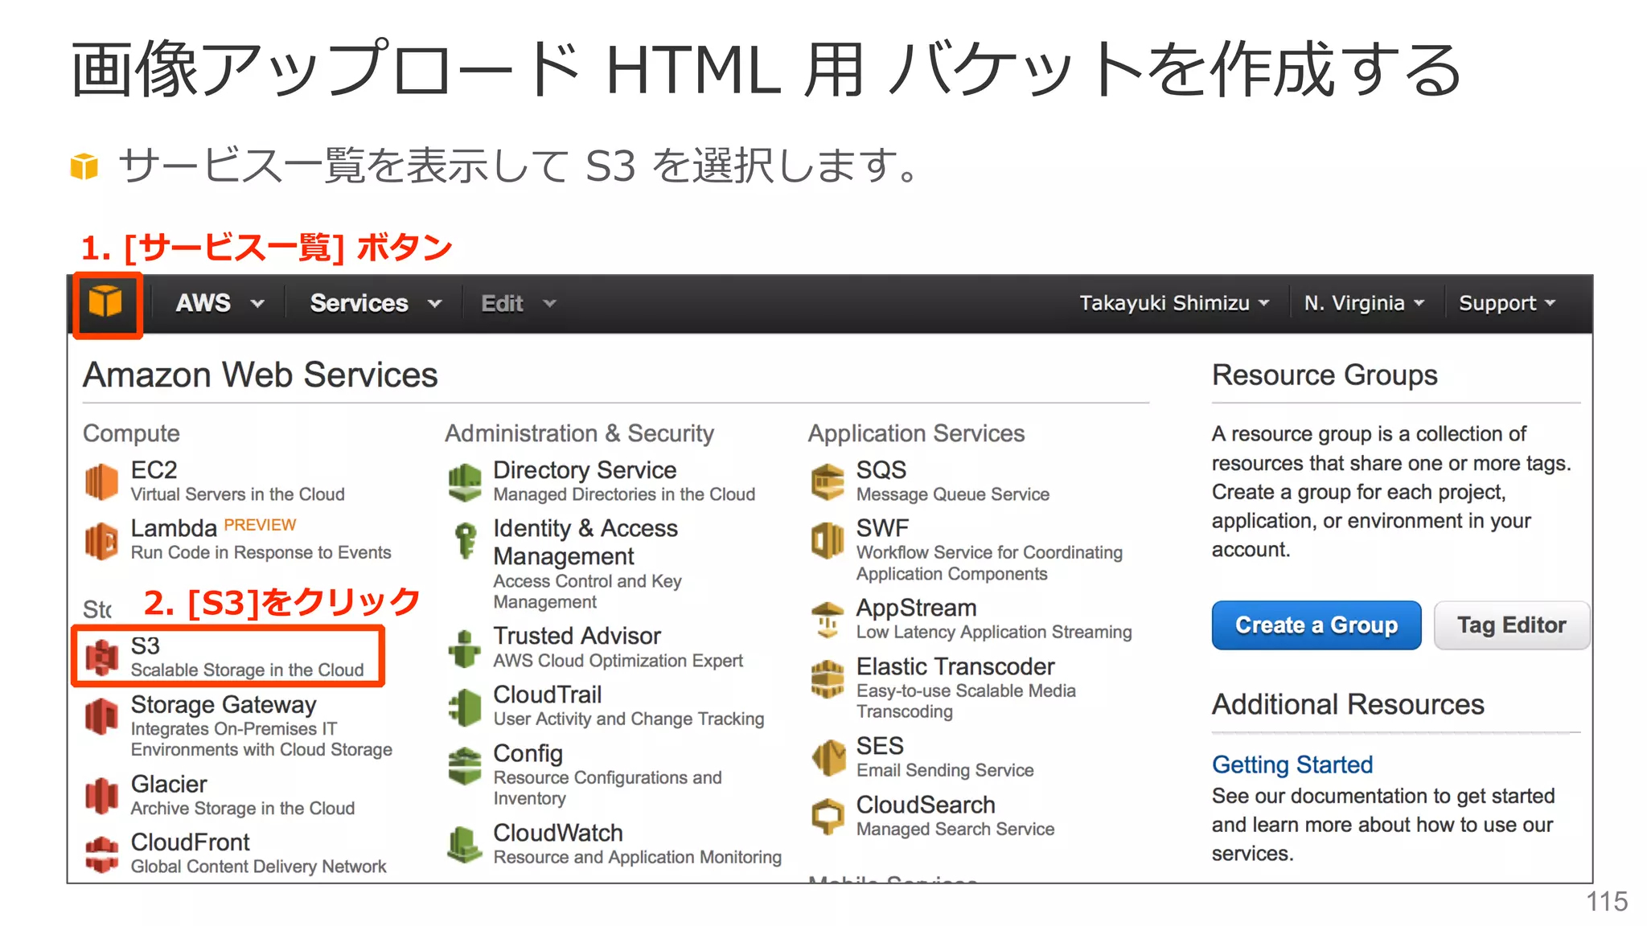
Task: Click the CloudTrail link
Action: 548,694
